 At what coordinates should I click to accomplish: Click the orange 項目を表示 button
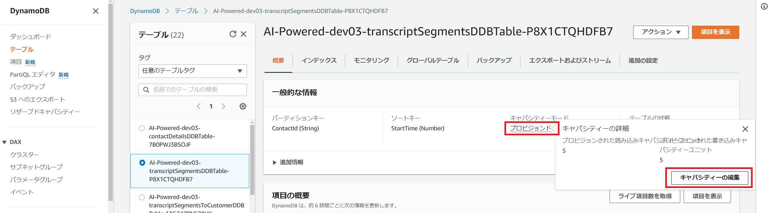click(x=716, y=32)
